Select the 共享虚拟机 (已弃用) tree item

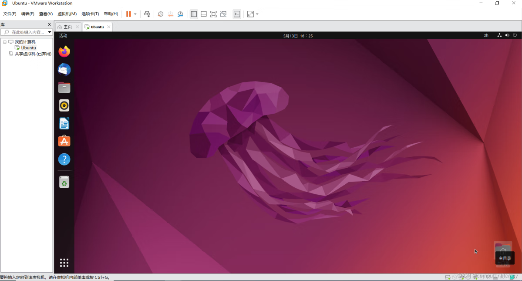point(33,54)
